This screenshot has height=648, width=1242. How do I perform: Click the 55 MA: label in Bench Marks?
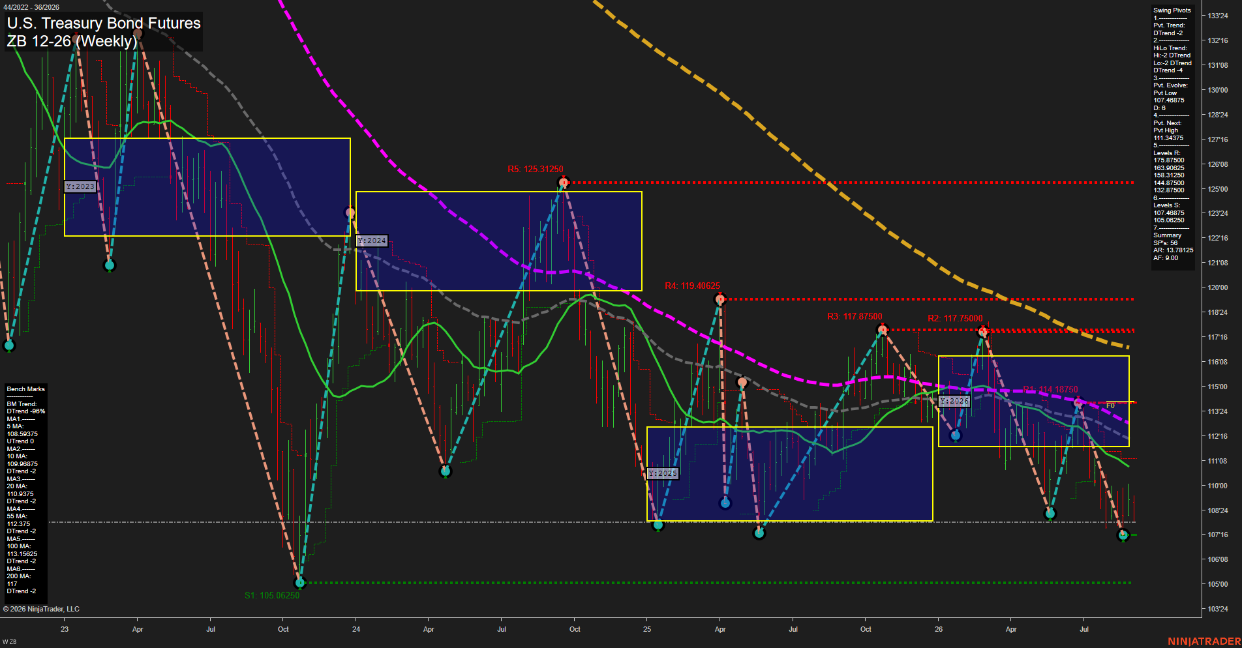pyautogui.click(x=16, y=516)
